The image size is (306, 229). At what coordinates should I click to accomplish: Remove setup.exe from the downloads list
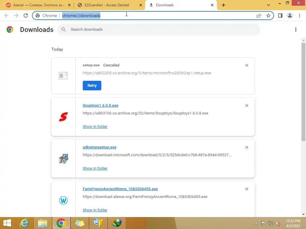pyautogui.click(x=247, y=65)
